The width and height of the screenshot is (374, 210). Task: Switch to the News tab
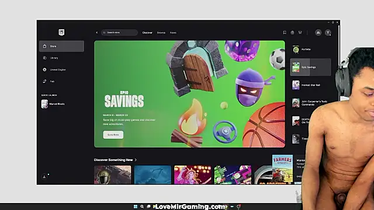173,33
